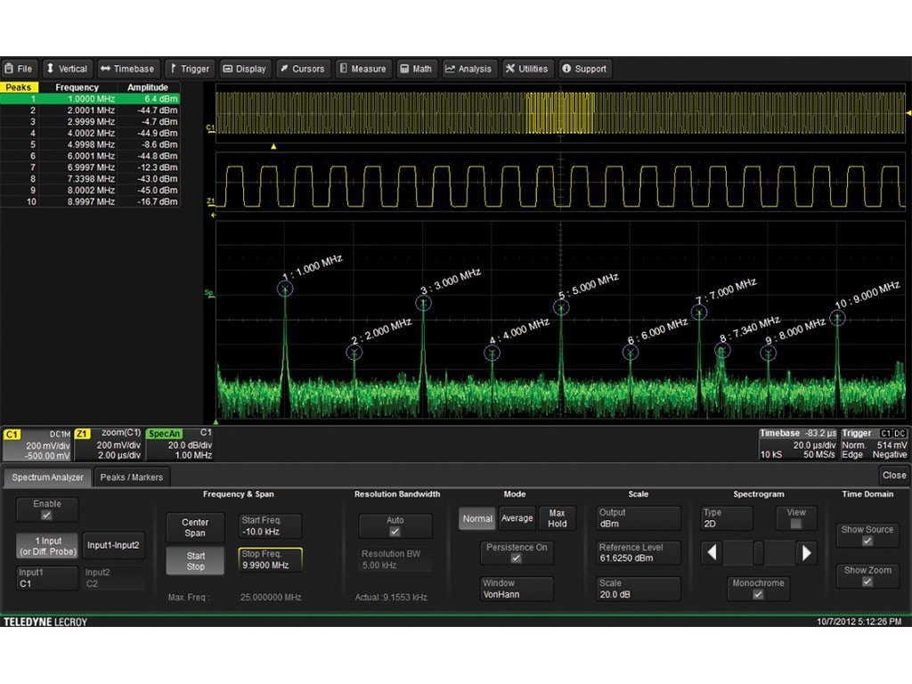The width and height of the screenshot is (912, 684).
Task: Click the Math calculator icon
Action: click(403, 68)
